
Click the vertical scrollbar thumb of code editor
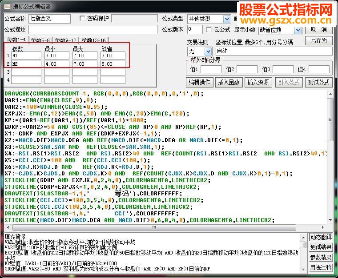click(x=330, y=119)
